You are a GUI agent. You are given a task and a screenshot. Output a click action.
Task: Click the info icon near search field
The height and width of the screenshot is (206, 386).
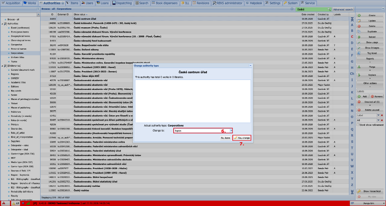coord(292,9)
